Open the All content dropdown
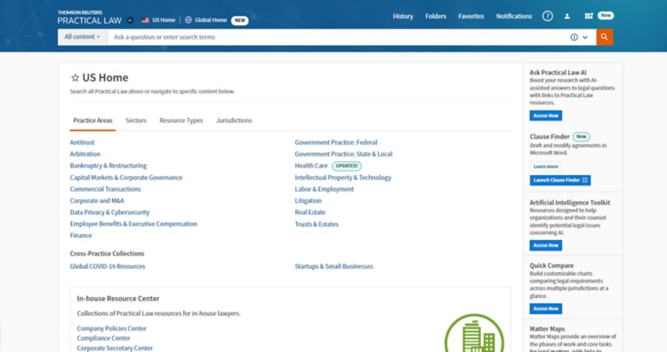 [83, 37]
